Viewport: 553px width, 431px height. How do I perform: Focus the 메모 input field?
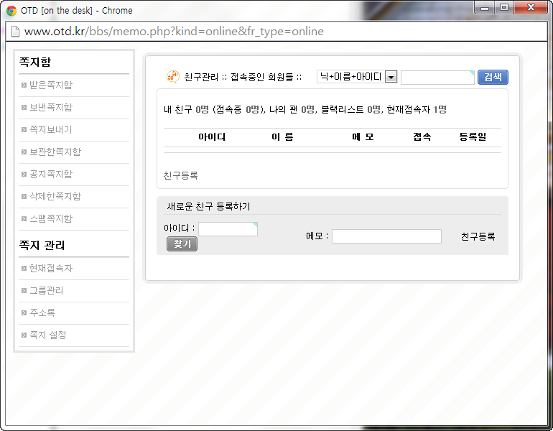coord(386,236)
